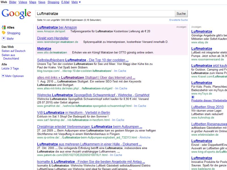Filter by Seiten auf Deutsch

pyautogui.click(x=13, y=51)
